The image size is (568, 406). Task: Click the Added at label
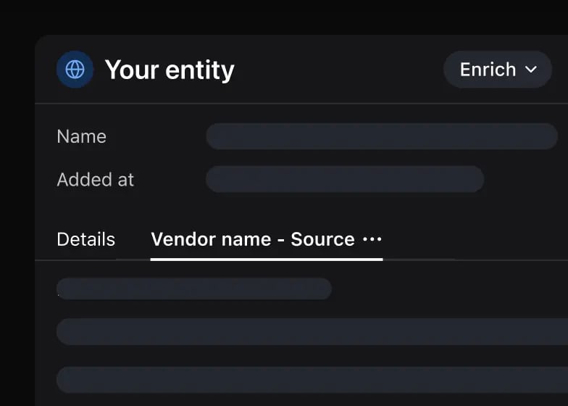(95, 180)
